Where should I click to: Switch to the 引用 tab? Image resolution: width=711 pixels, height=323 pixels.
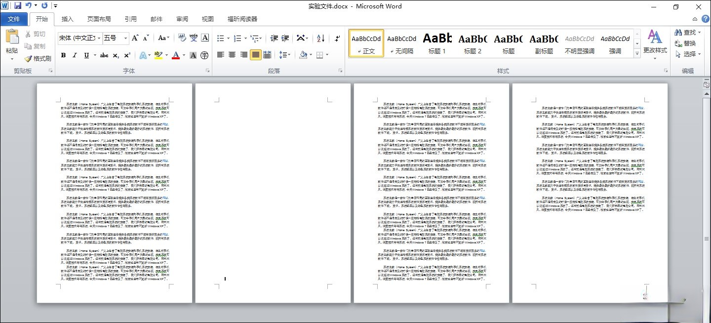click(131, 19)
